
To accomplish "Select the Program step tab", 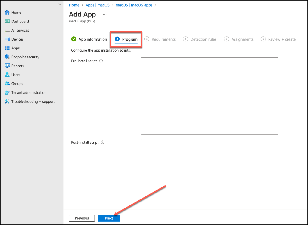I will pyautogui.click(x=126, y=39).
